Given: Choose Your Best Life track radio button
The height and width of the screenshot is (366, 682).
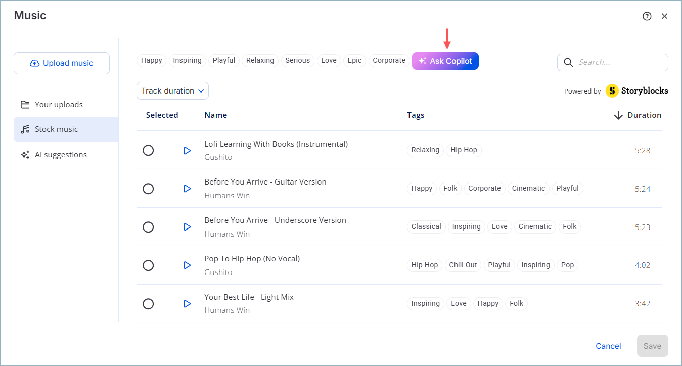Looking at the screenshot, I should [148, 304].
